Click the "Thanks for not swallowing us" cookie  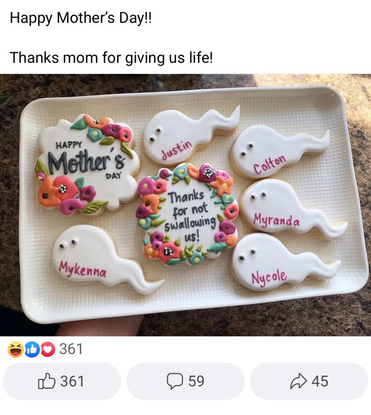point(188,215)
